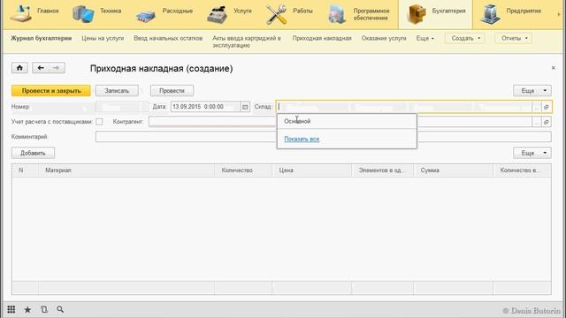This screenshot has height=318, width=566.
Task: Open the Контрагент item with the open icon
Action: coord(547,122)
